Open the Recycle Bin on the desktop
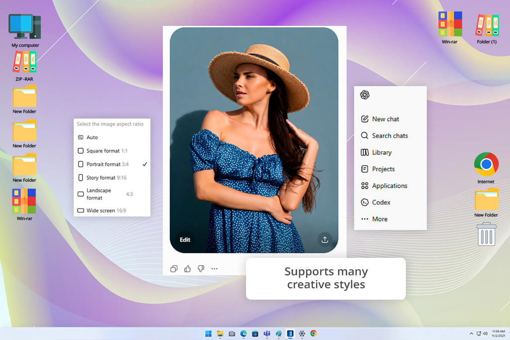510x340 pixels. click(486, 234)
